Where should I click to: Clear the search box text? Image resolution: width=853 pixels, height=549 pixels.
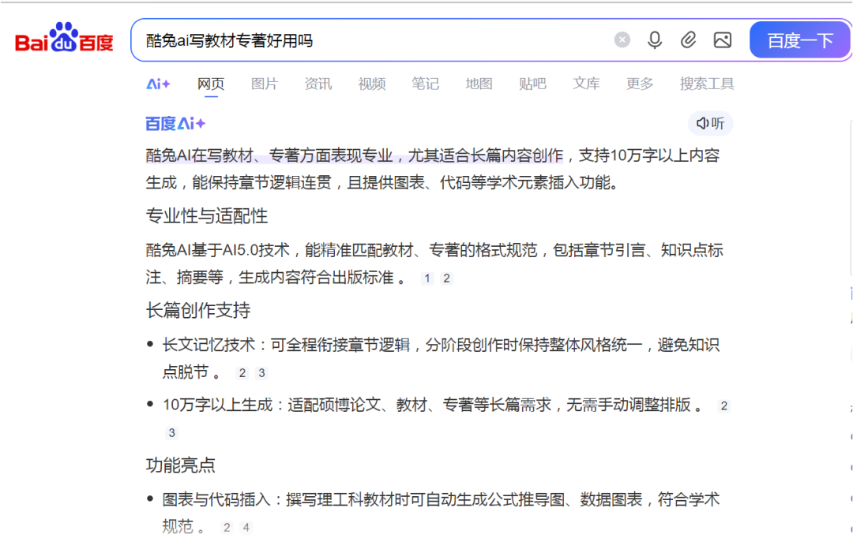point(622,39)
